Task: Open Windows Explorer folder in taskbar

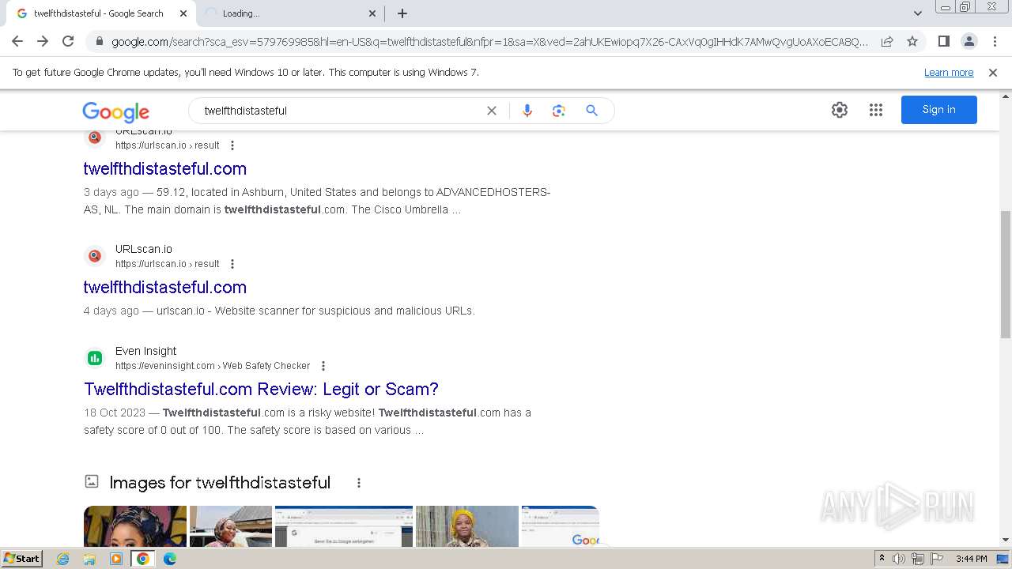Action: pyautogui.click(x=89, y=559)
